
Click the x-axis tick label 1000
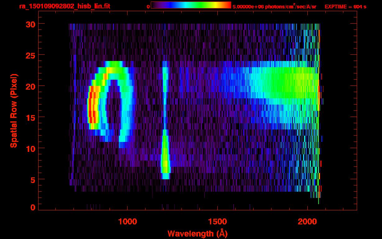pos(128,222)
